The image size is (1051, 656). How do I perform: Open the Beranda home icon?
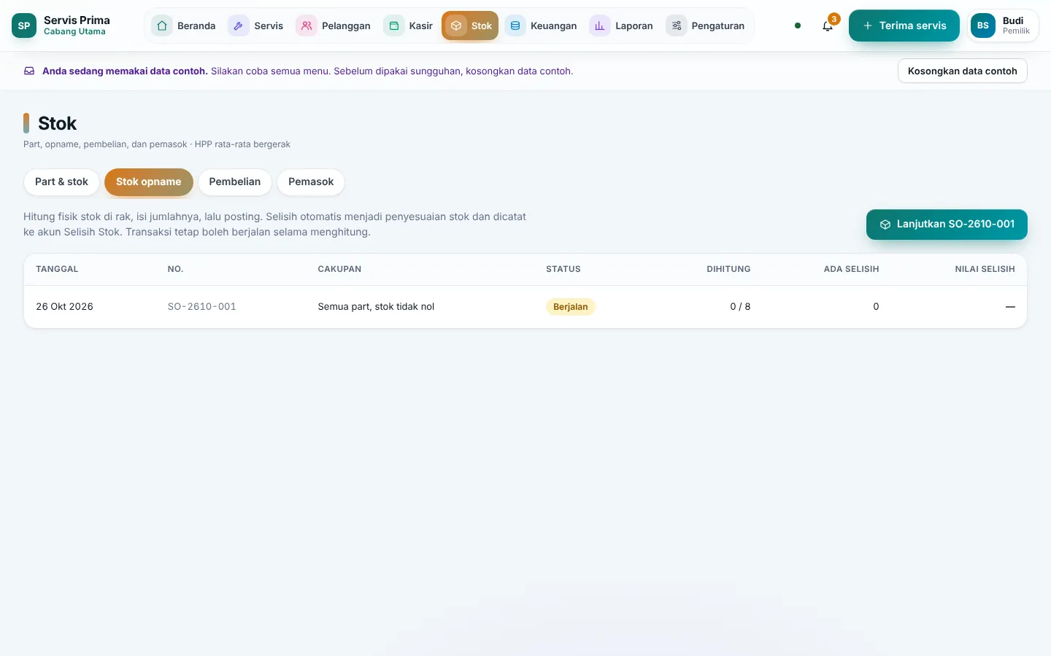click(162, 26)
